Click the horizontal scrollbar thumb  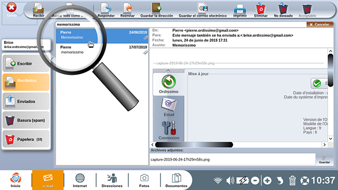pyautogui.click(x=194, y=145)
